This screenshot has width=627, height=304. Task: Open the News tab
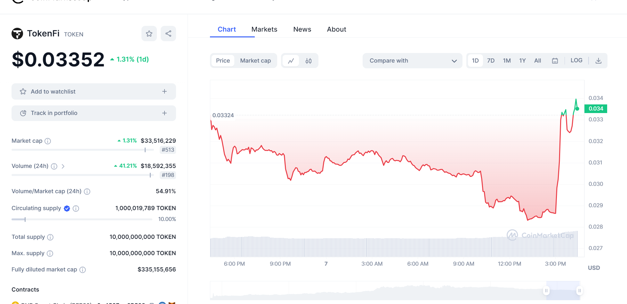pyautogui.click(x=302, y=29)
